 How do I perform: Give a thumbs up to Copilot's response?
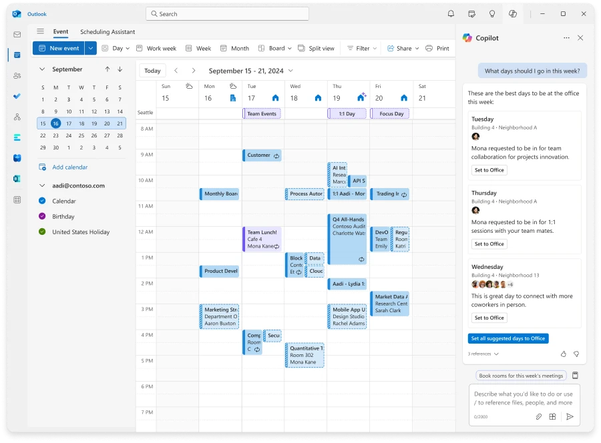563,354
